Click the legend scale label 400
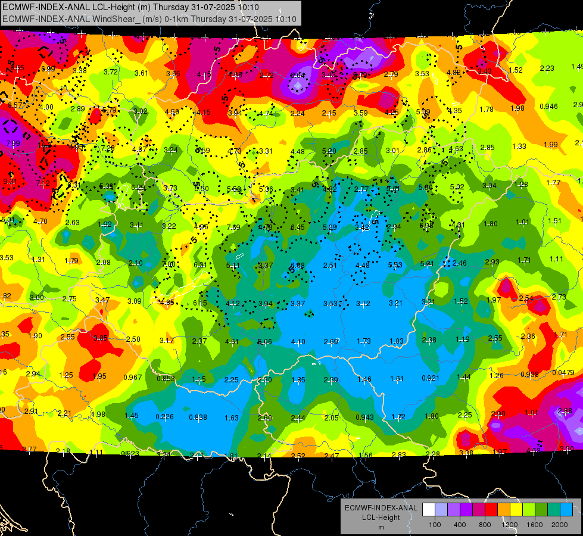 (460, 525)
